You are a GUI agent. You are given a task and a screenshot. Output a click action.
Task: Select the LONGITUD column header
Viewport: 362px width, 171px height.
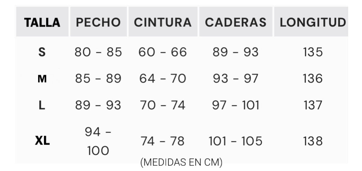pyautogui.click(x=312, y=22)
